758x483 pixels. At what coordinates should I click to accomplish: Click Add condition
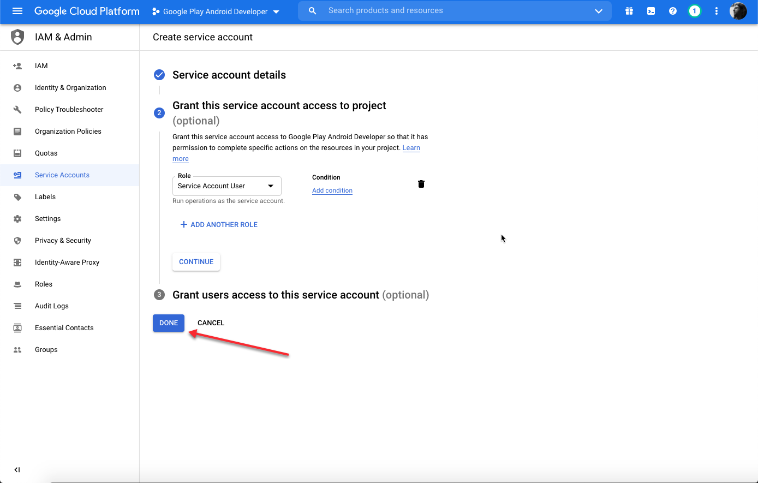(332, 190)
